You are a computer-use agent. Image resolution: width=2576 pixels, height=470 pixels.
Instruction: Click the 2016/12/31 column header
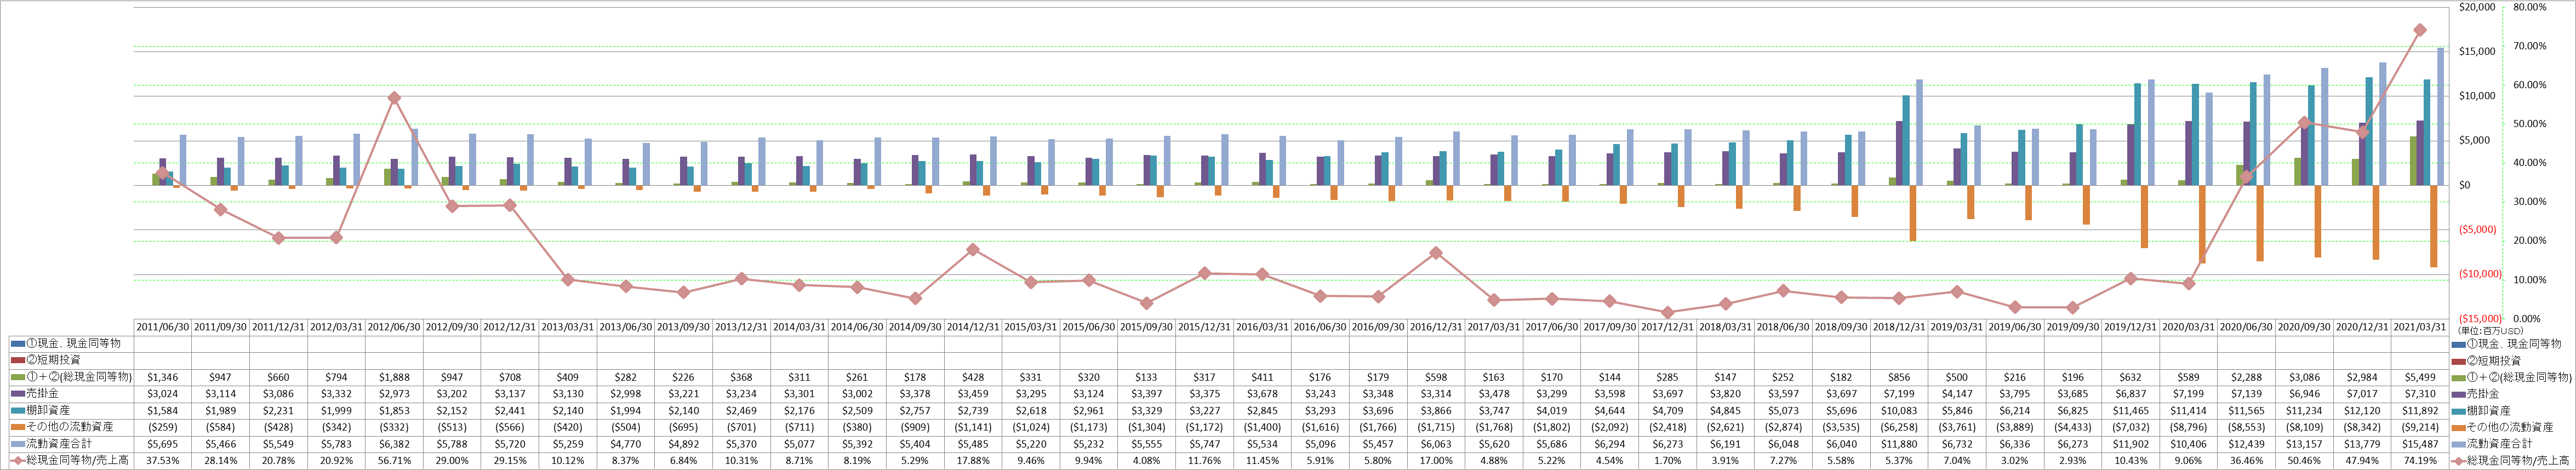click(x=1437, y=327)
